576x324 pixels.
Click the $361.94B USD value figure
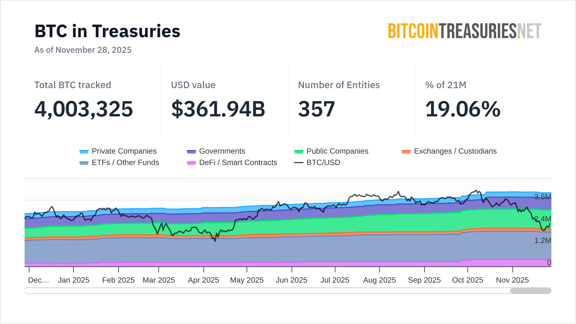tap(218, 109)
